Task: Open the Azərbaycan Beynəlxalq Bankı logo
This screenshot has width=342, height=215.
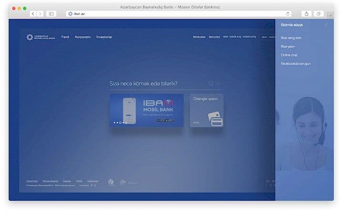Action: tap(41, 37)
